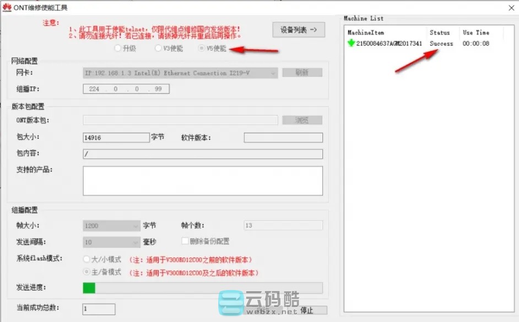This screenshot has height=322, width=519.
Task: Sort by the Status column header
Action: click(x=441, y=32)
